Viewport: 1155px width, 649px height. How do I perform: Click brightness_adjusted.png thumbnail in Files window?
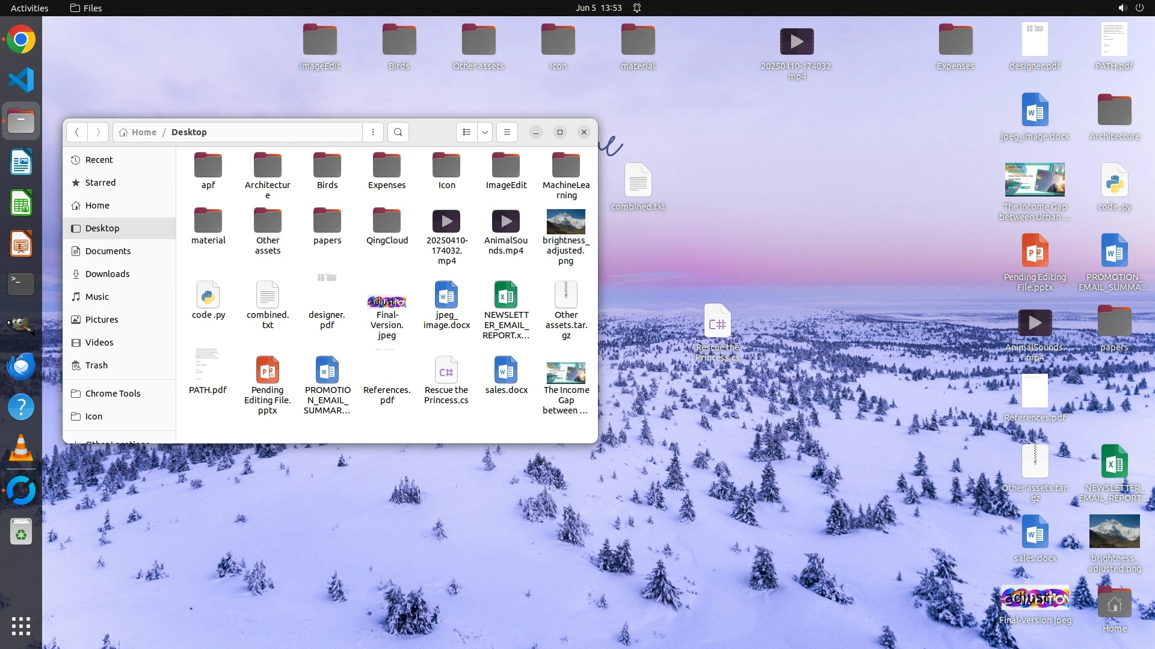[x=565, y=222]
